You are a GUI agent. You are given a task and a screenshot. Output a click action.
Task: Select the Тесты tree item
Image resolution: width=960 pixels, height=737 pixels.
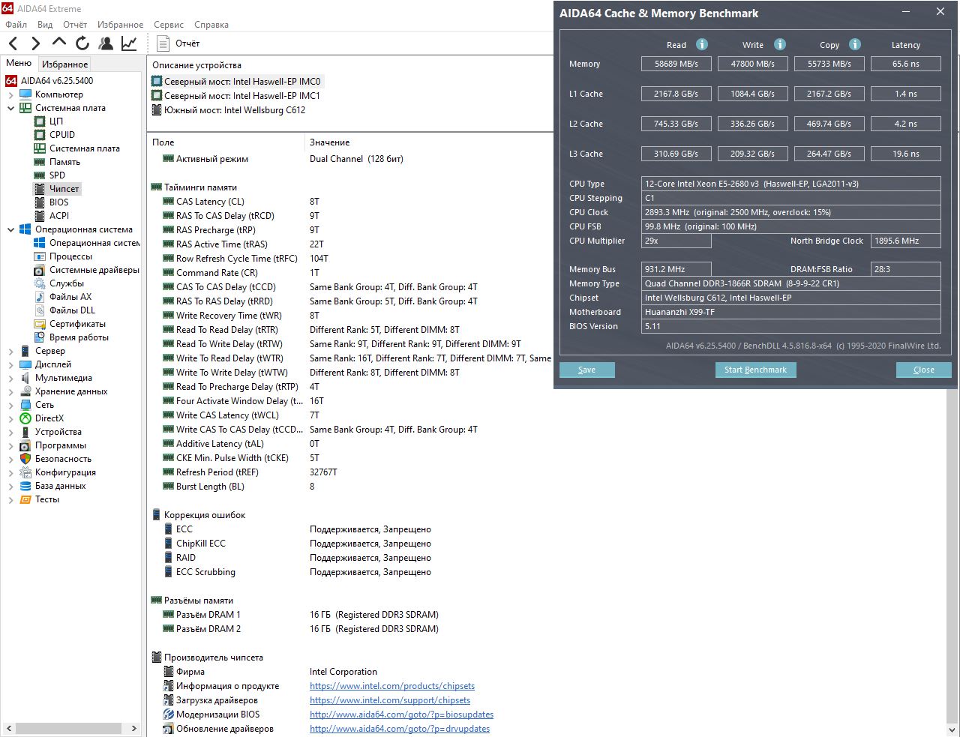coord(40,499)
